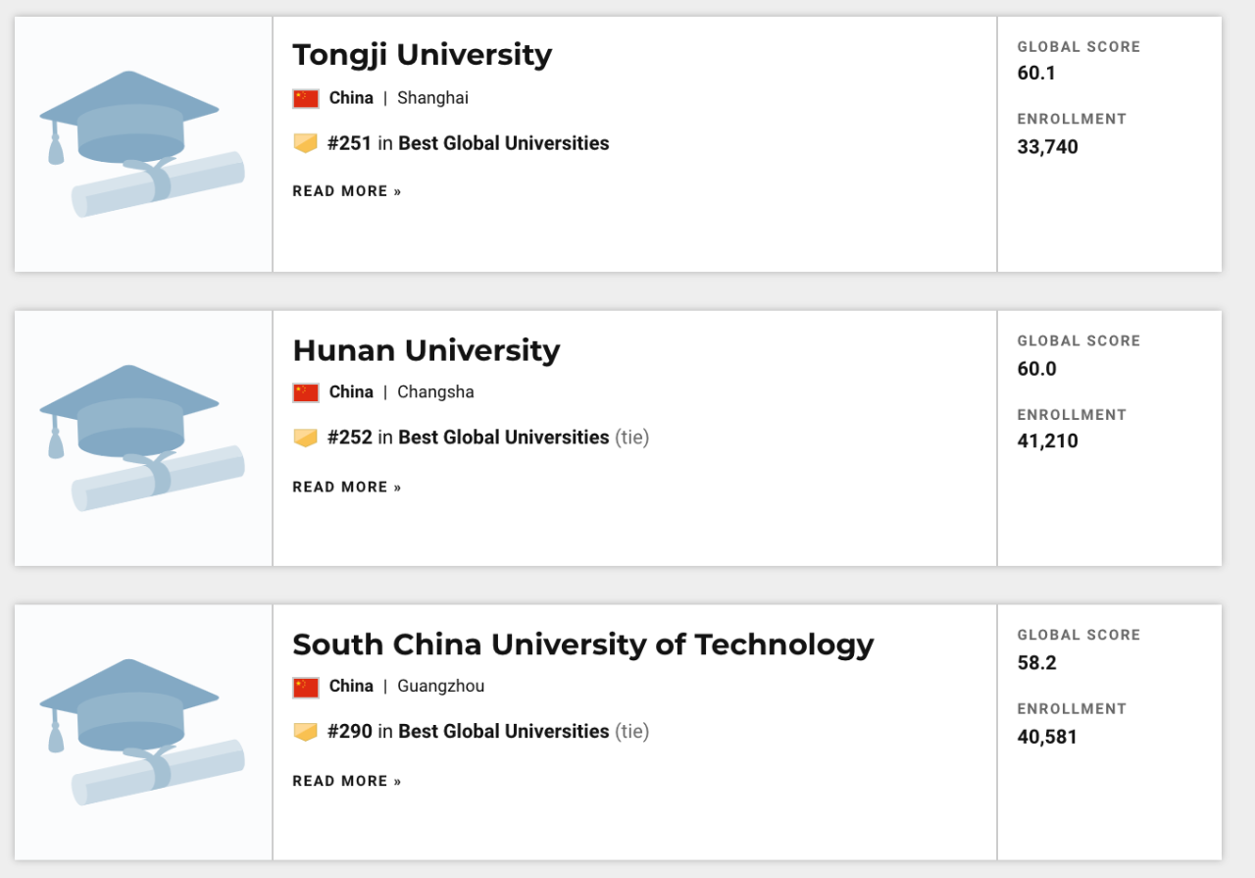Click READ MORE under Hunan University

point(346,486)
